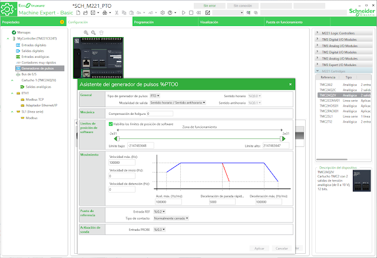Image resolution: width=377 pixels, height=258 pixels.
Task: Start the controller with play icon
Action: point(184,13)
